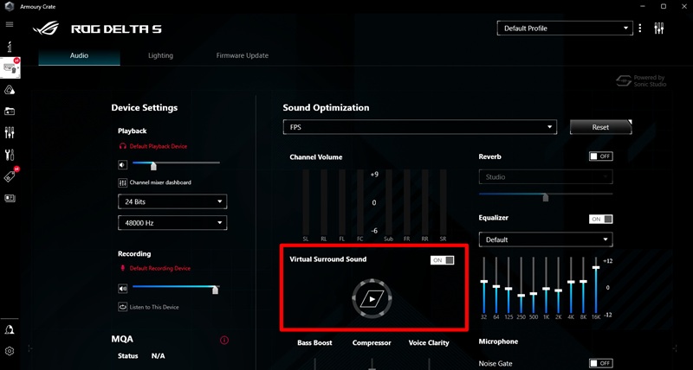Click the Compressor label
Screen dimensions: 693x370
click(x=372, y=342)
